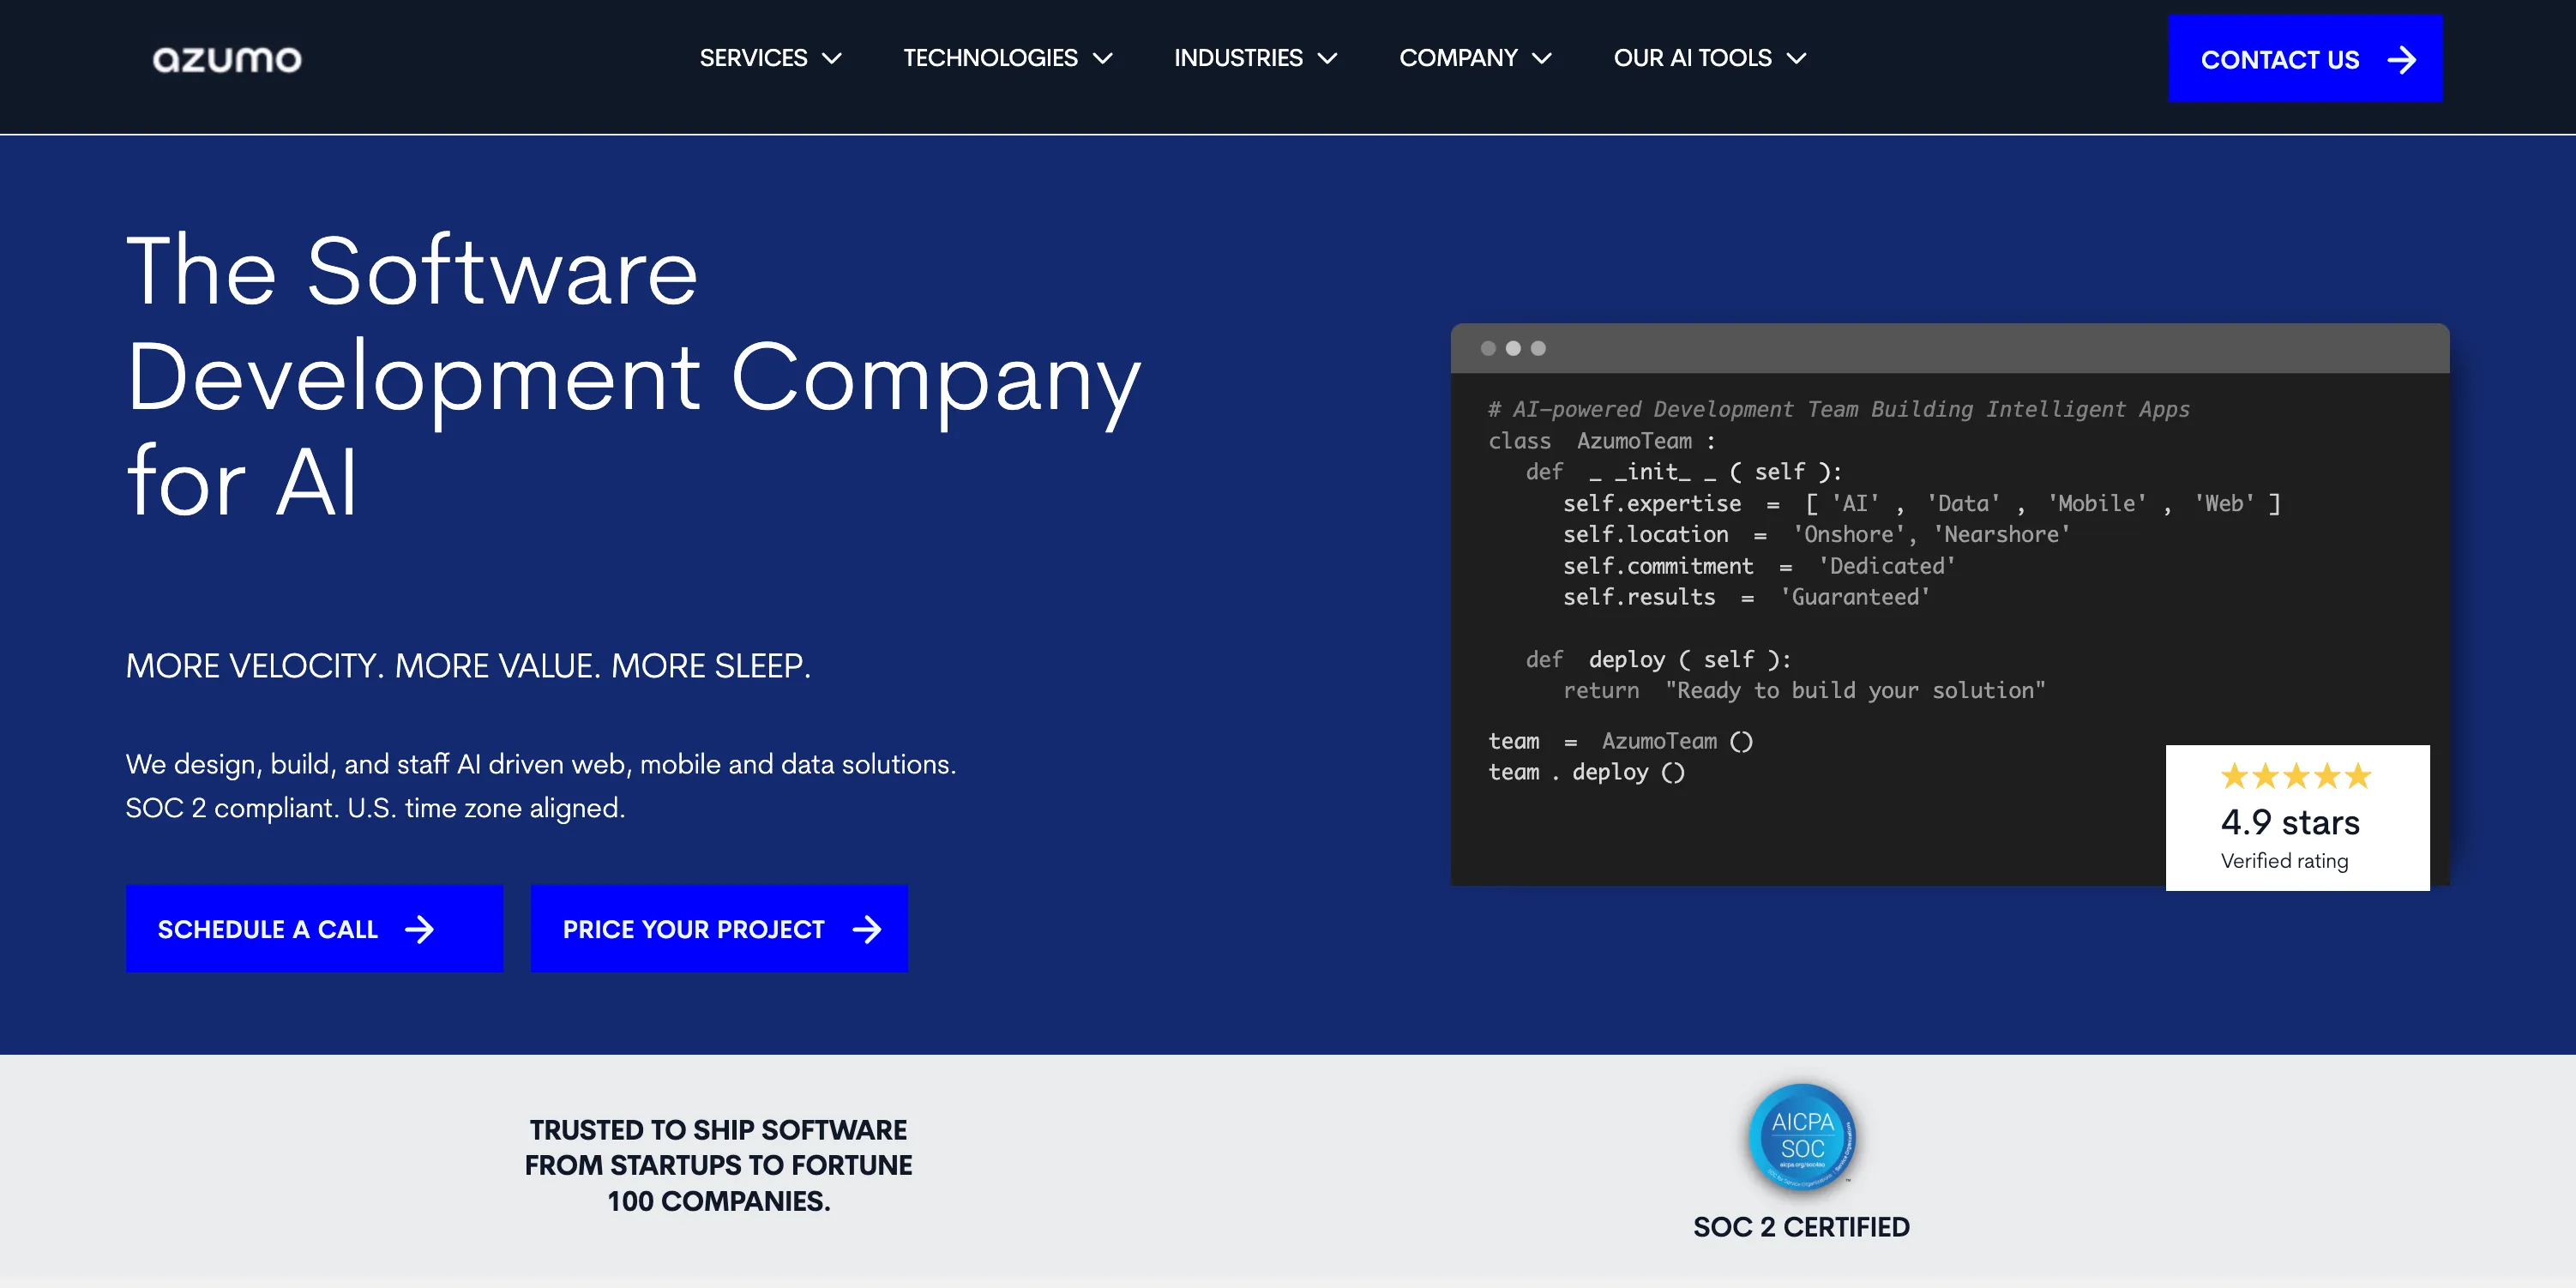Click arrow icon on Price Your Project
Screen dimensions: 2576x1288
pyautogui.click(x=867, y=929)
